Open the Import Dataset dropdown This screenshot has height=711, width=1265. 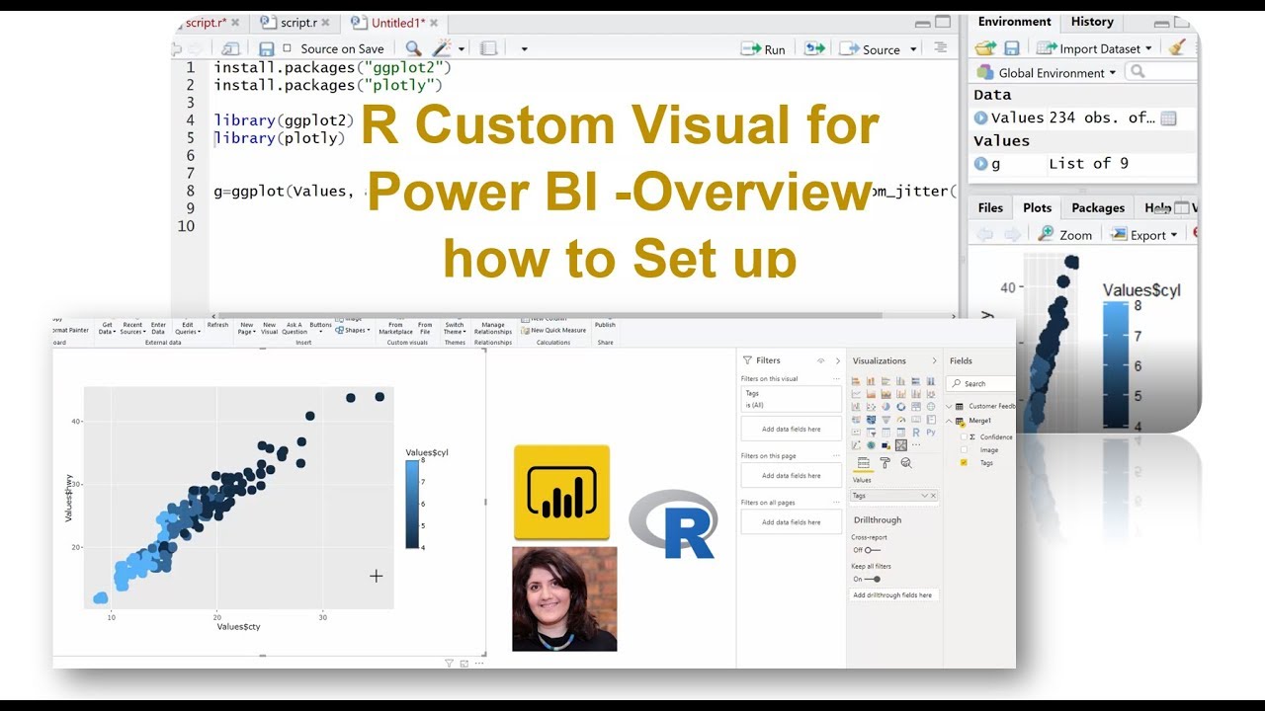coord(1095,48)
